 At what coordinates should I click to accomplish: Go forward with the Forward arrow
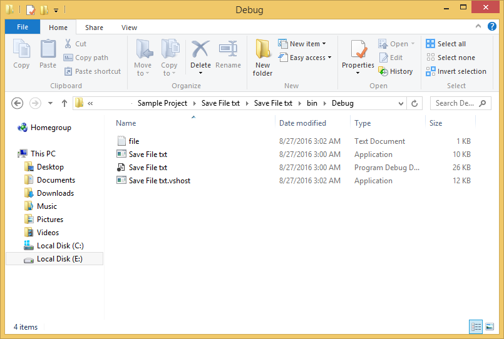tap(35, 103)
